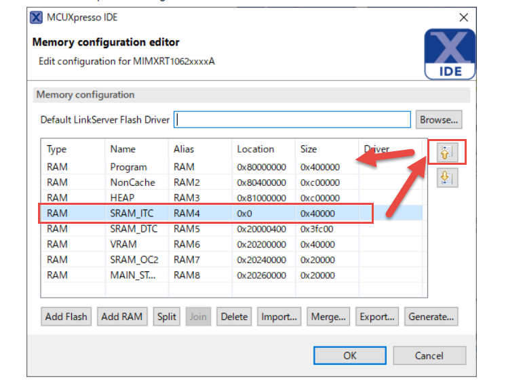Screen dimensions: 525x392
Task: Select the VRAM row name
Action: point(123,244)
